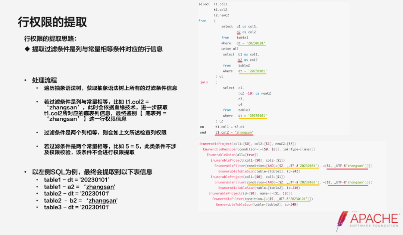
Task: Click the EnumerableProject(id=[$0], name=...) plan line
Action: [250, 193]
